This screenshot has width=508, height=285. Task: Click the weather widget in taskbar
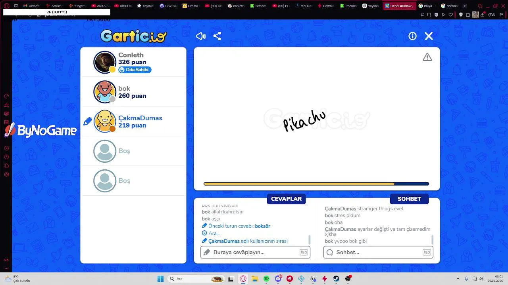(18, 279)
